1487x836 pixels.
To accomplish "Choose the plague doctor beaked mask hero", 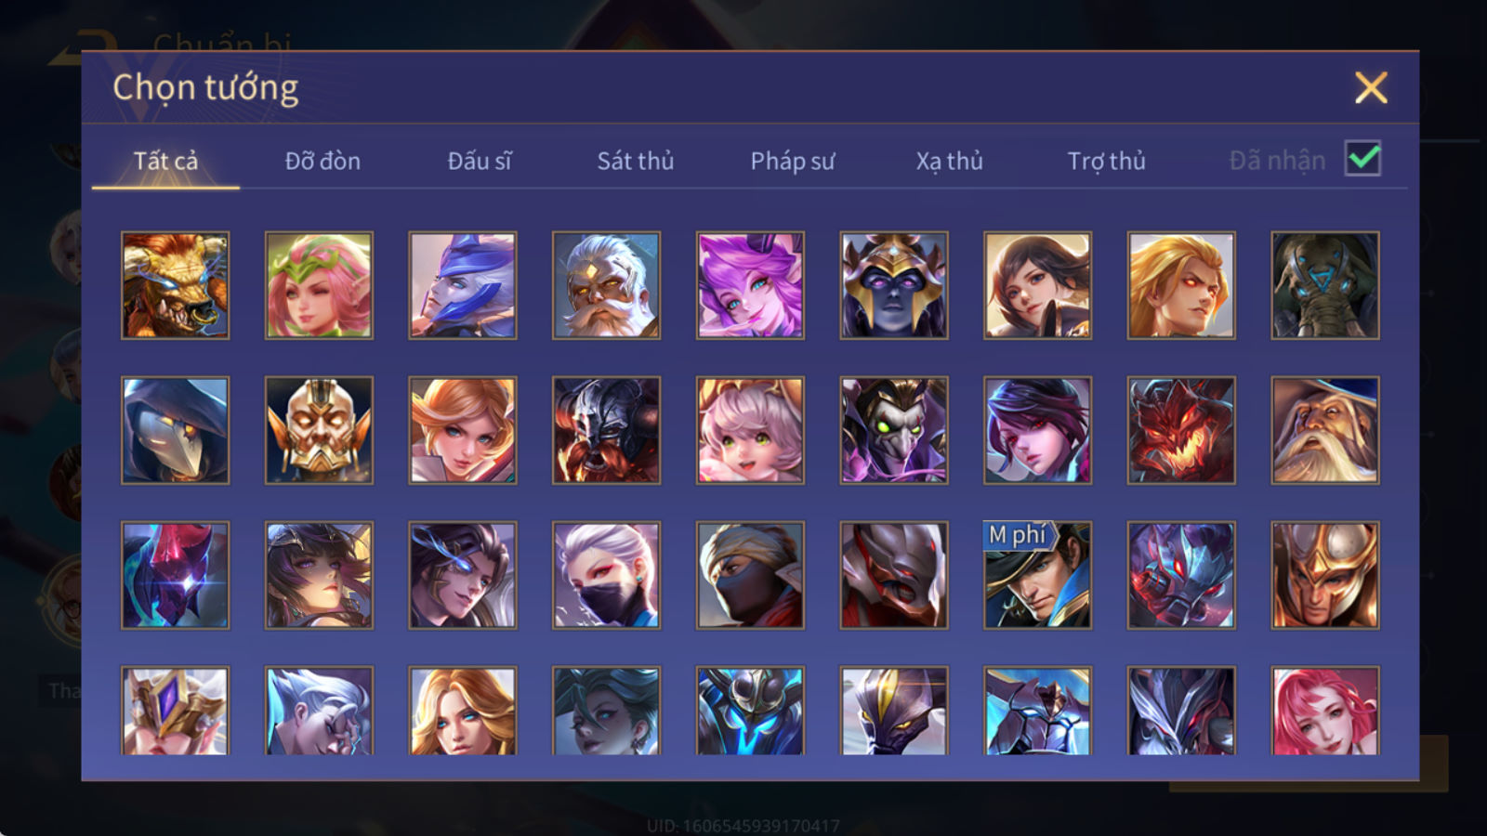I will [x=175, y=430].
